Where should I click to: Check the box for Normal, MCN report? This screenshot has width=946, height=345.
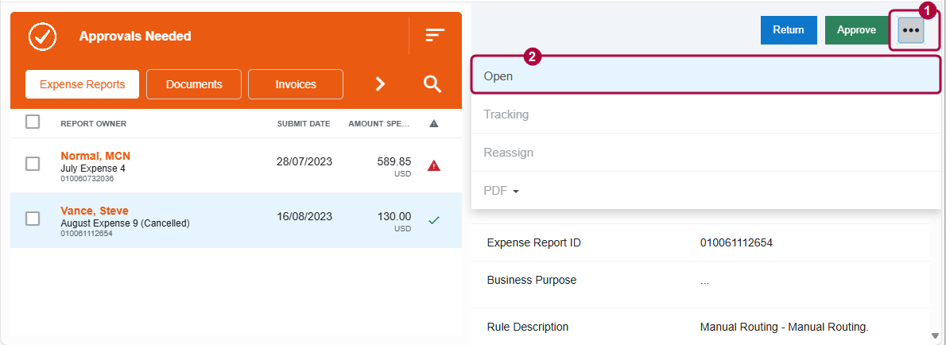[x=33, y=164]
